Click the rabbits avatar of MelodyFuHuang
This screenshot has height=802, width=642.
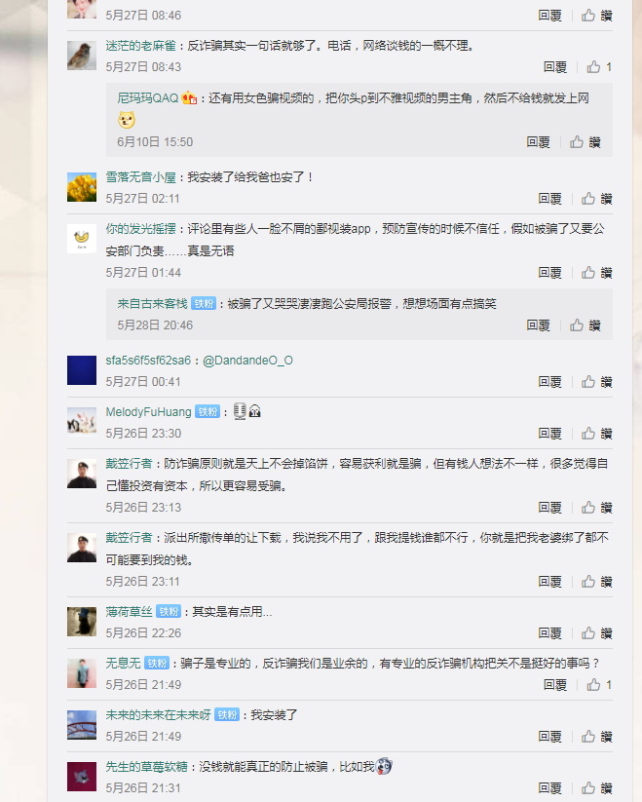82,421
